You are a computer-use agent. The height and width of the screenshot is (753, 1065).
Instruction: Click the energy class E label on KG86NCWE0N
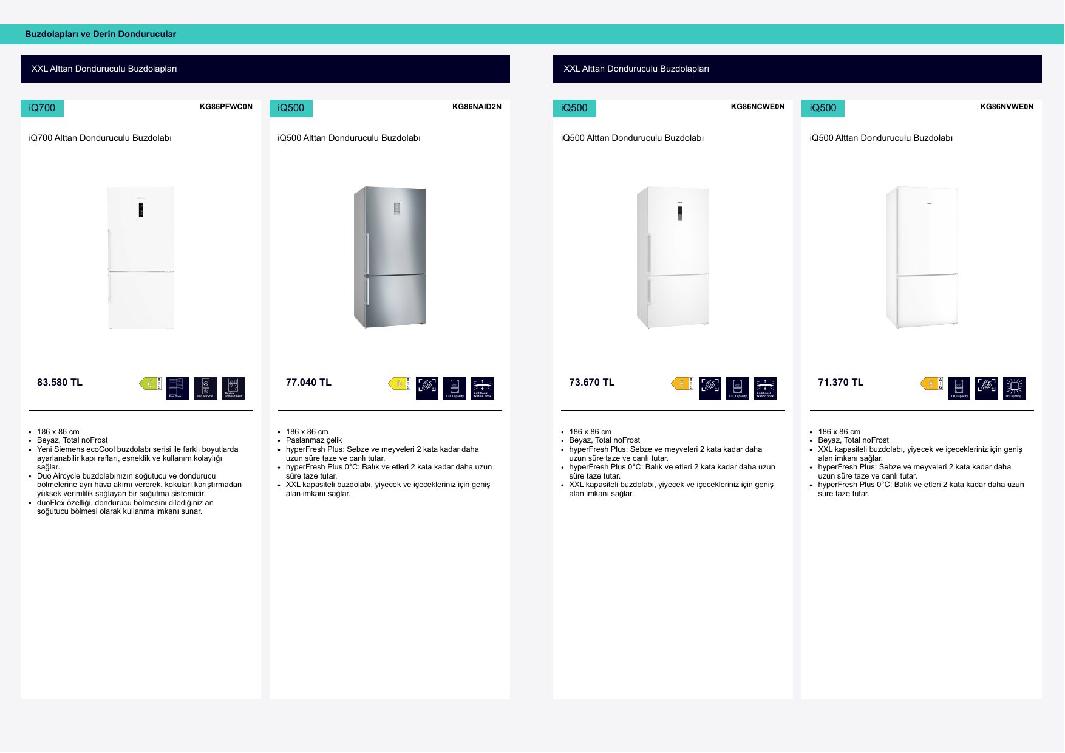[x=682, y=384]
